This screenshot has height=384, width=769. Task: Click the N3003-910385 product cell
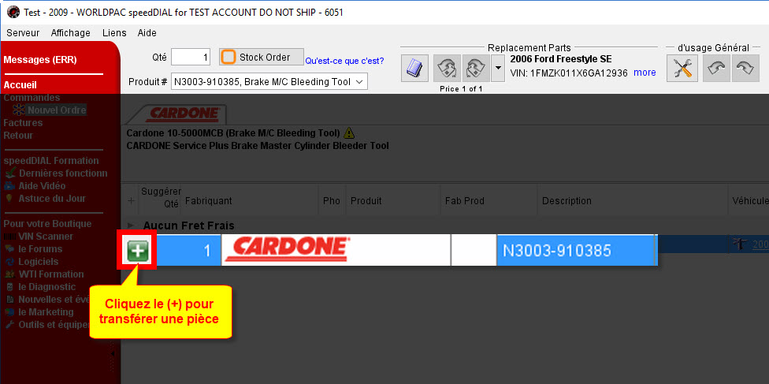pos(576,251)
